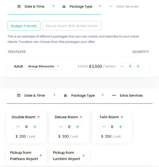Click the calendar icon in the upper Date & Time step

click(19, 6)
